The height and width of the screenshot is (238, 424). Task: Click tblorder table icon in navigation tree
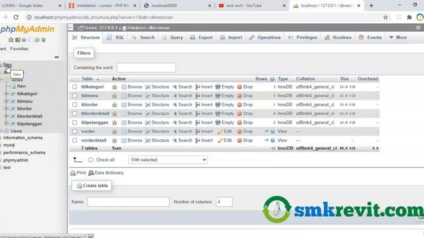pos(13,108)
